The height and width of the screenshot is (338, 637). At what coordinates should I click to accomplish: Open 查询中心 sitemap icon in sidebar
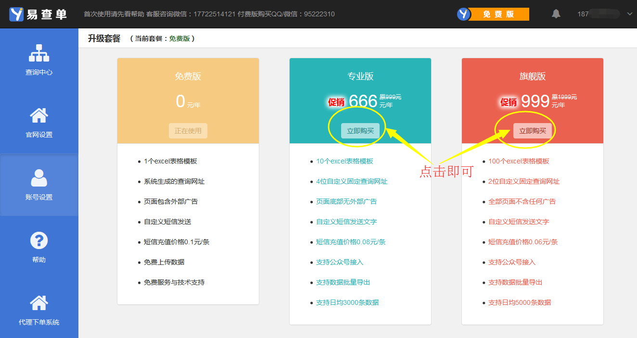tap(39, 53)
